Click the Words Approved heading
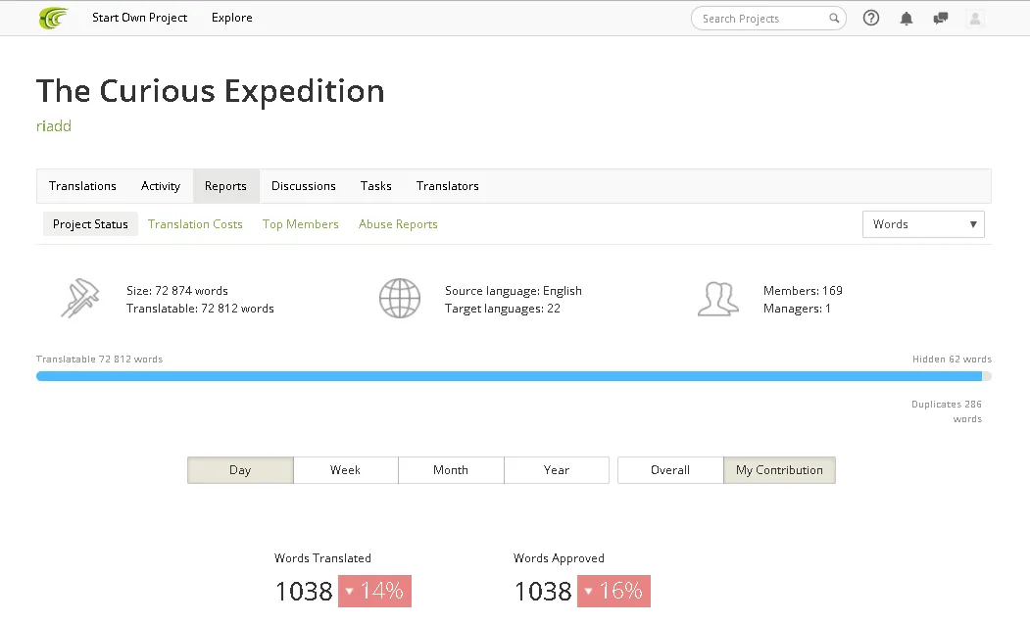The image size is (1030, 624). (559, 557)
